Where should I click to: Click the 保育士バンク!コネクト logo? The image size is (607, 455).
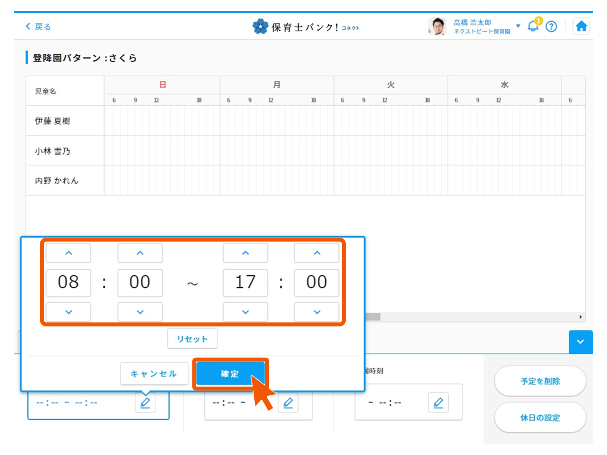point(305,26)
